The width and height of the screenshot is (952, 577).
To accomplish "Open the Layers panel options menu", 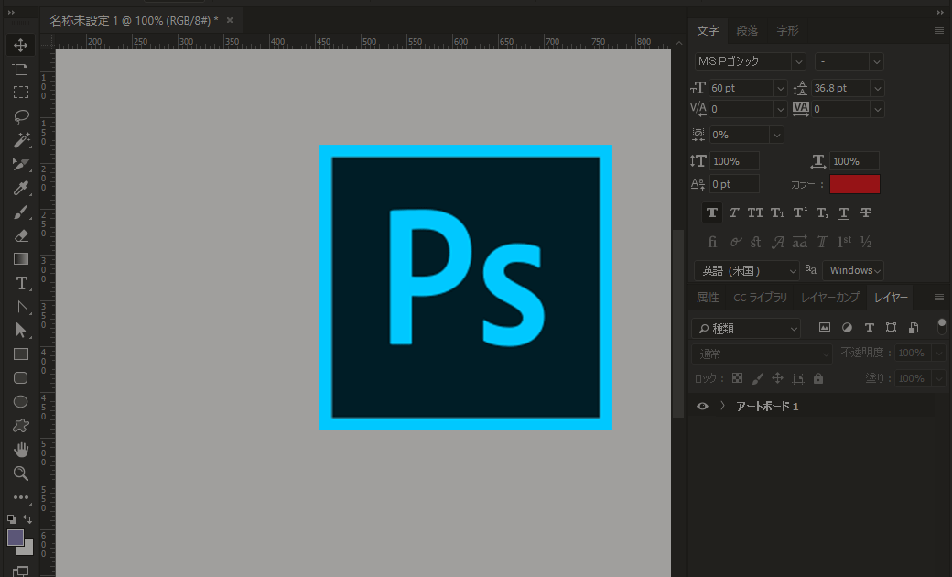I will point(938,297).
